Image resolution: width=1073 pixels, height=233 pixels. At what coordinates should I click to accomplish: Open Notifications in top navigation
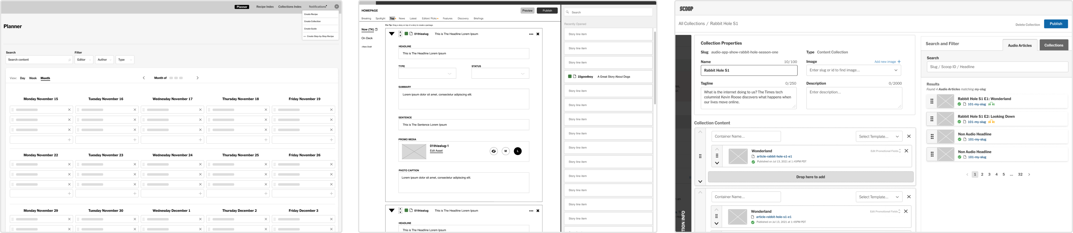click(x=317, y=7)
